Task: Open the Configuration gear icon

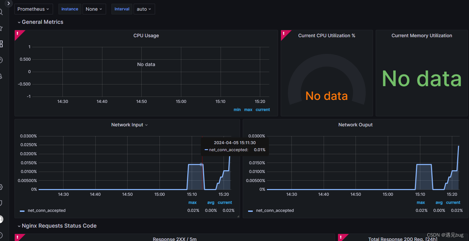Action: 1,187
